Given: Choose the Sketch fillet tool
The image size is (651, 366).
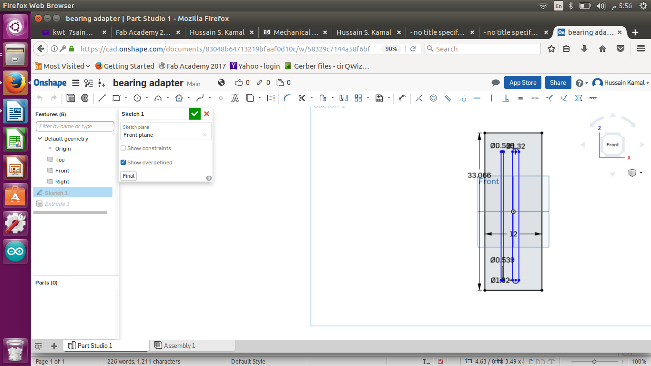Looking at the screenshot, I should [x=287, y=98].
